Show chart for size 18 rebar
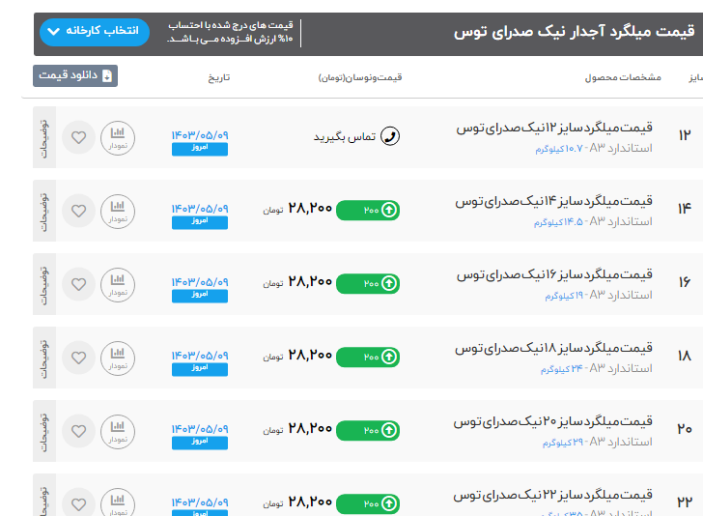703x516 pixels. pyautogui.click(x=118, y=357)
